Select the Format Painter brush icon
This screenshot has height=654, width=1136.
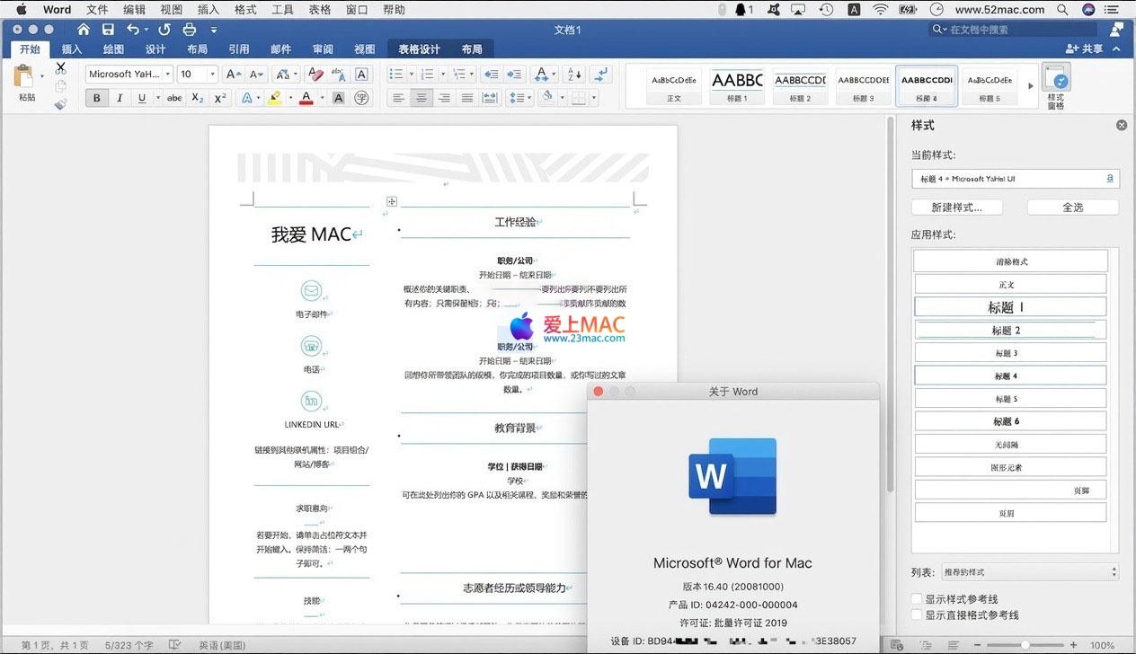coord(60,104)
